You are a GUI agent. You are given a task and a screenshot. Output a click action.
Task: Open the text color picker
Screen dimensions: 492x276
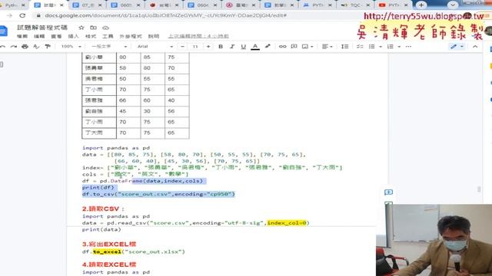[x=255, y=47]
